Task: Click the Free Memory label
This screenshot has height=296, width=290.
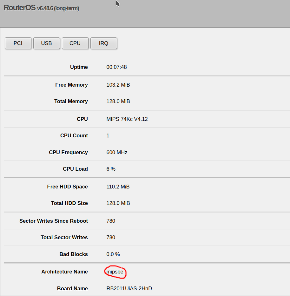Action: point(72,85)
